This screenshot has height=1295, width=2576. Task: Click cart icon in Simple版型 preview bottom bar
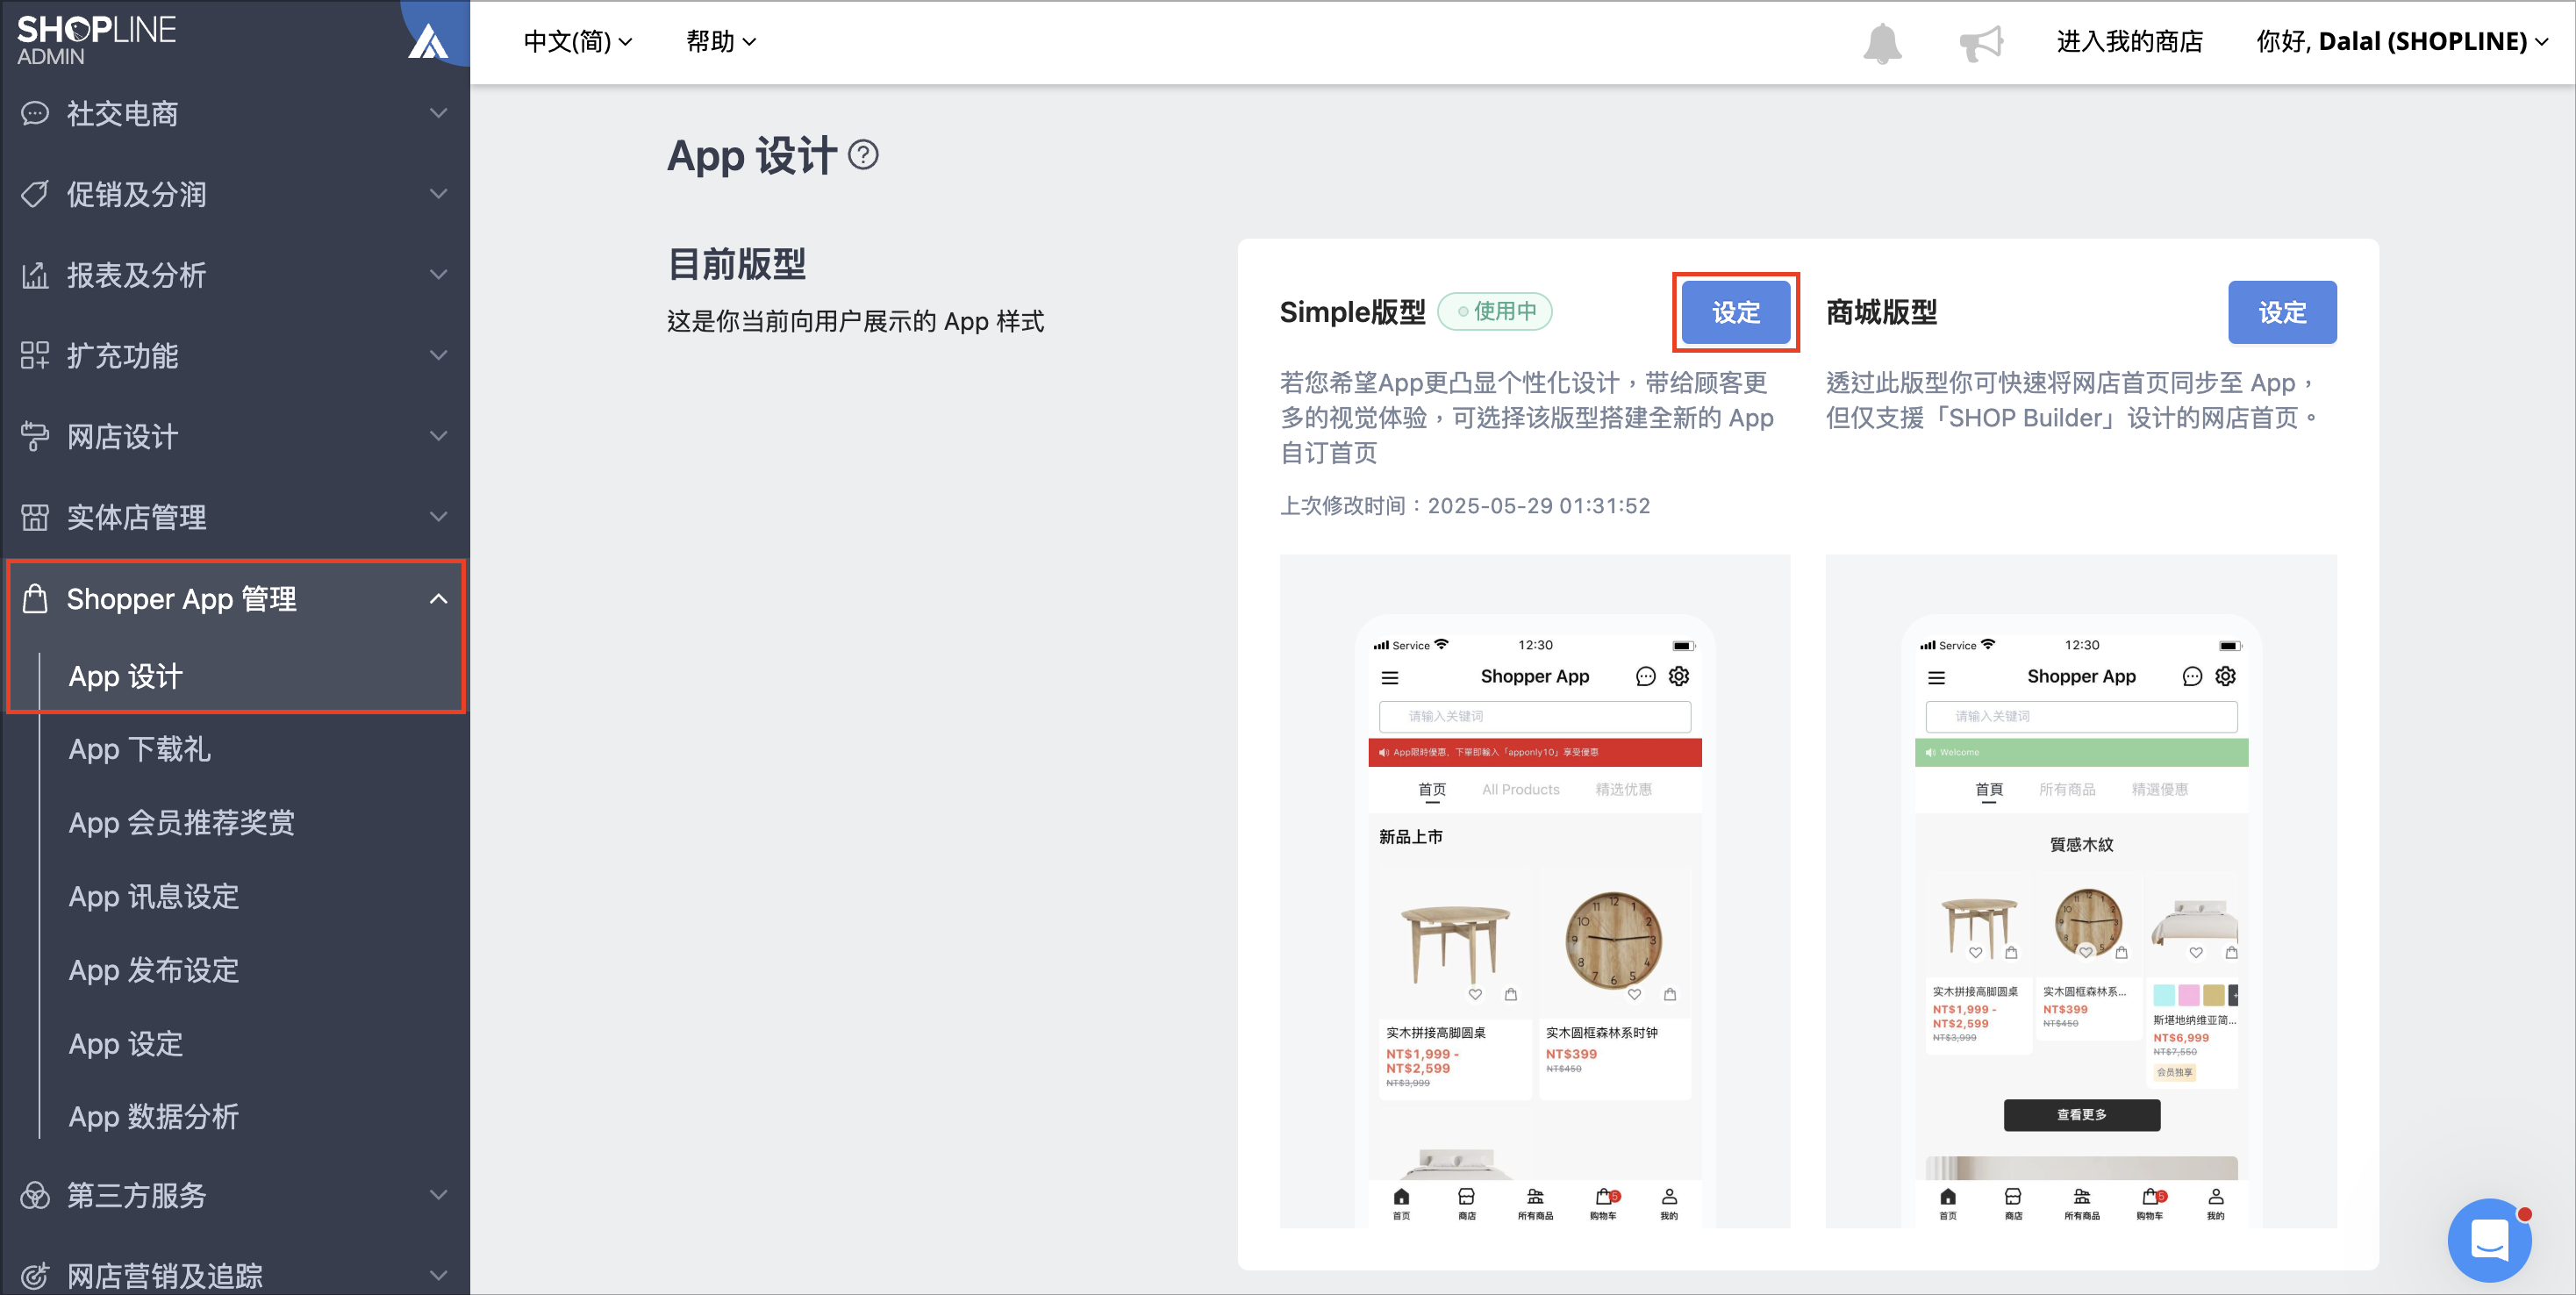click(x=1604, y=1197)
